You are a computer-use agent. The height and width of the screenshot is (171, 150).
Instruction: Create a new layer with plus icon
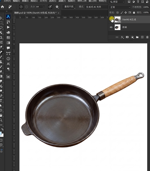click(142, 37)
